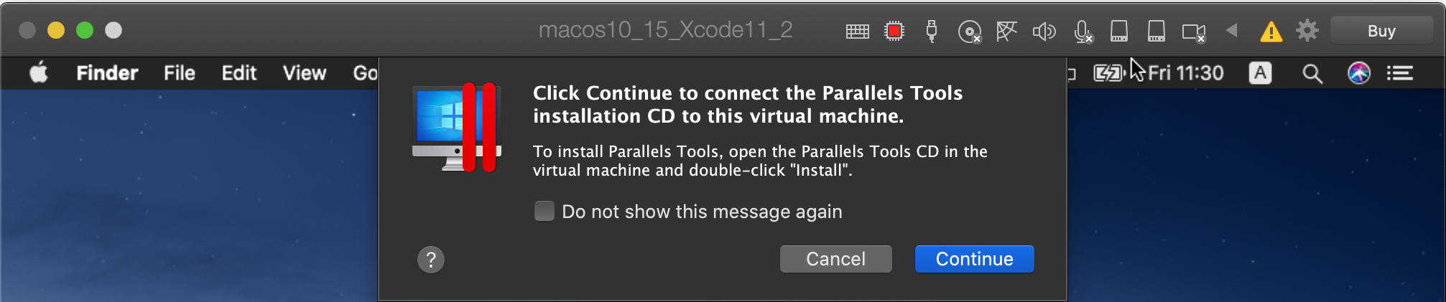Open the File menu

pyautogui.click(x=179, y=72)
